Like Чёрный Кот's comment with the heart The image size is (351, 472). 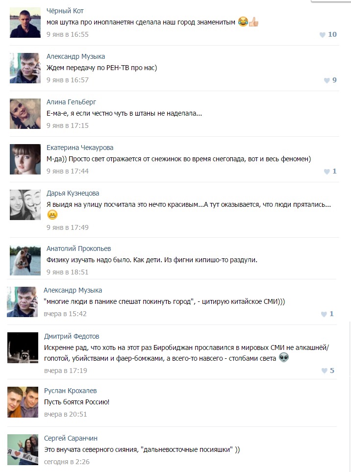click(323, 35)
